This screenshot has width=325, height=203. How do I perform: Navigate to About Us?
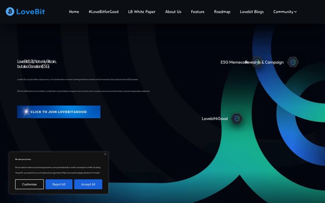(x=173, y=12)
